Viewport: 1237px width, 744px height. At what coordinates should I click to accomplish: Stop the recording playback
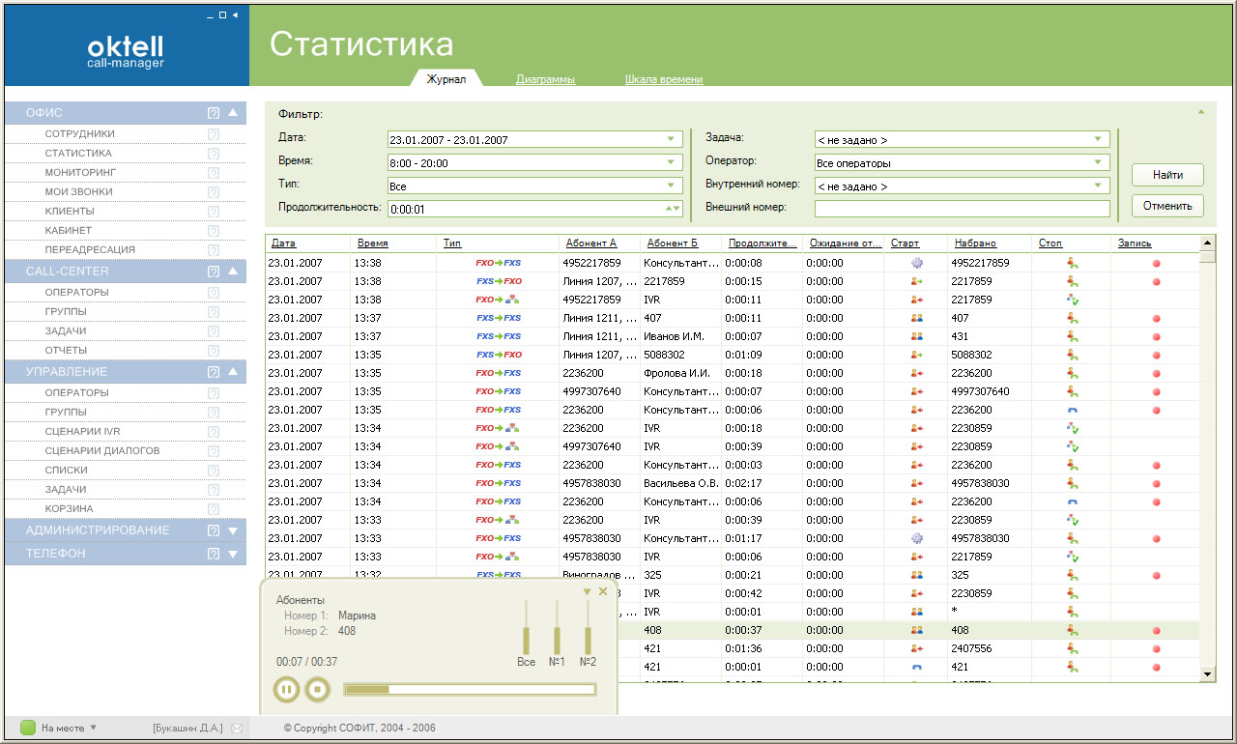318,689
